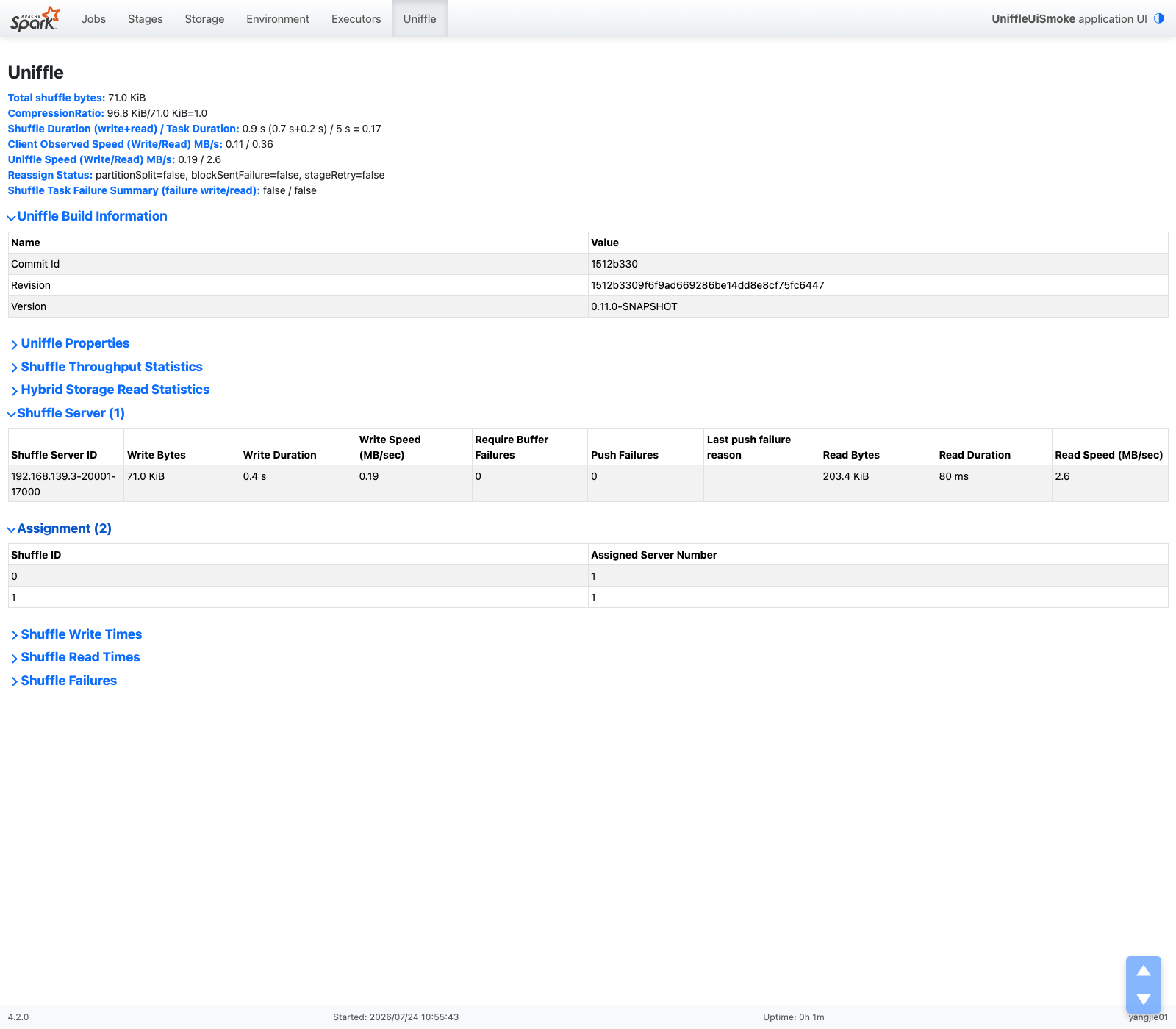Jump to page top with up arrow
1176x1029 pixels.
pyautogui.click(x=1144, y=970)
